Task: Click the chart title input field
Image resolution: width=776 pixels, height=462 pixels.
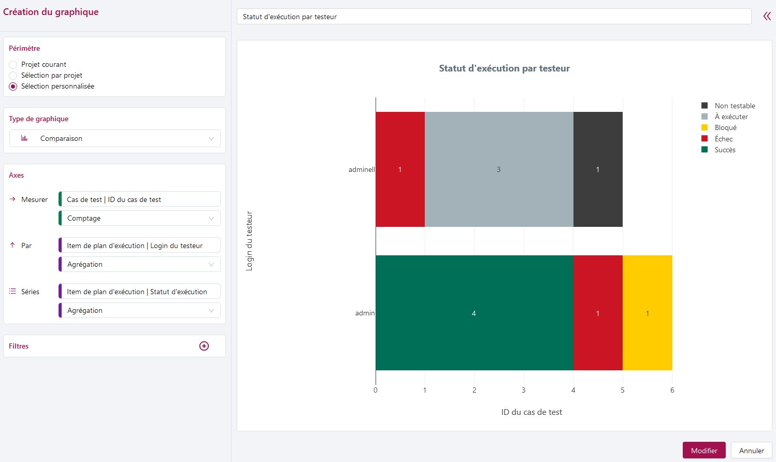Action: (494, 17)
